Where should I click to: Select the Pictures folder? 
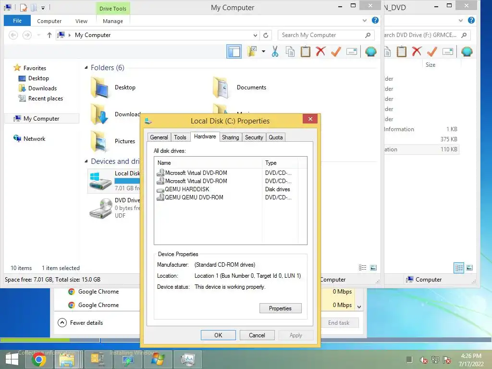[113, 141]
